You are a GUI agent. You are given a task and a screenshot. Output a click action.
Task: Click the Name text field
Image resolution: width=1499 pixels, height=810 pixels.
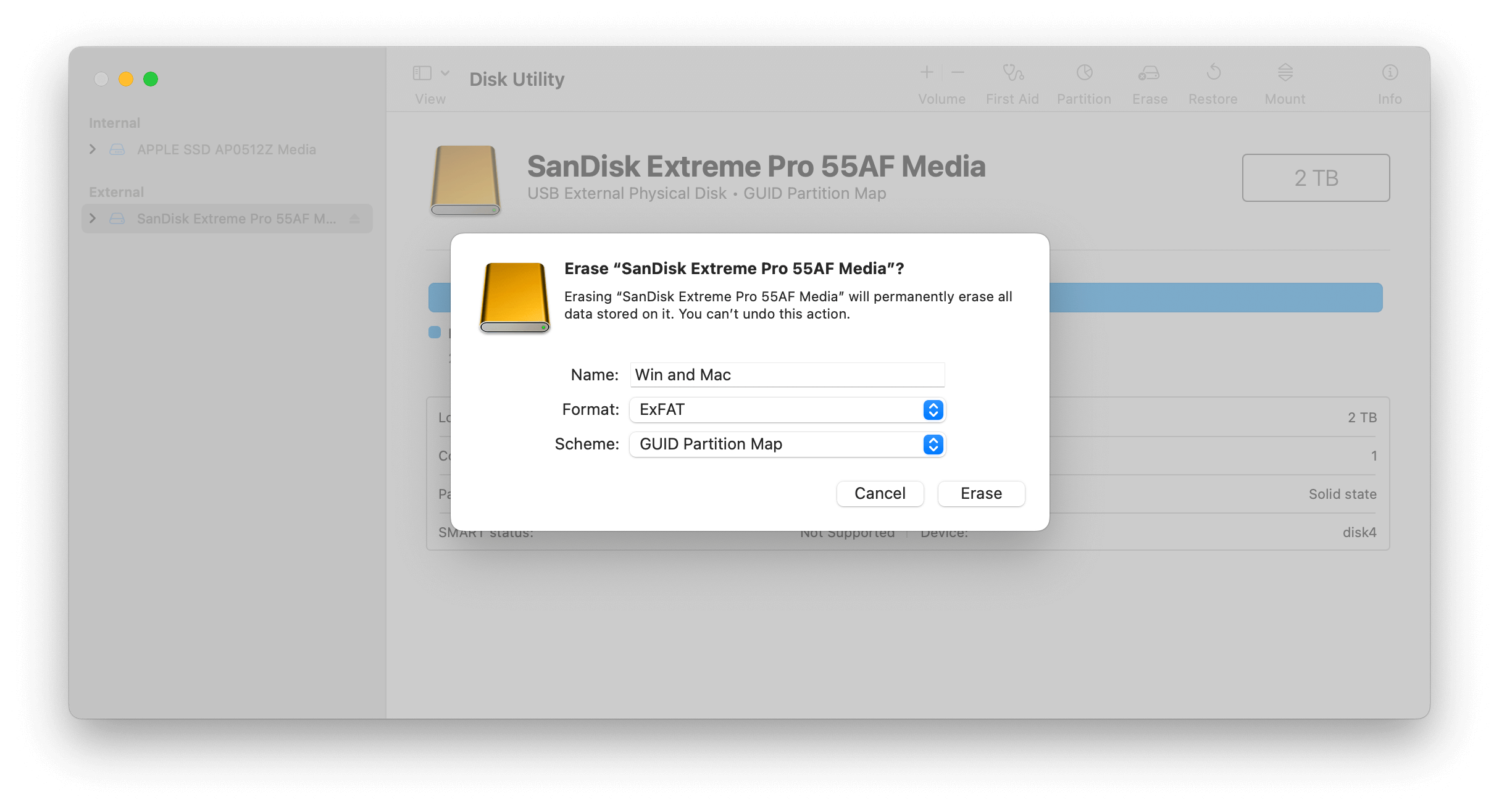coord(787,375)
